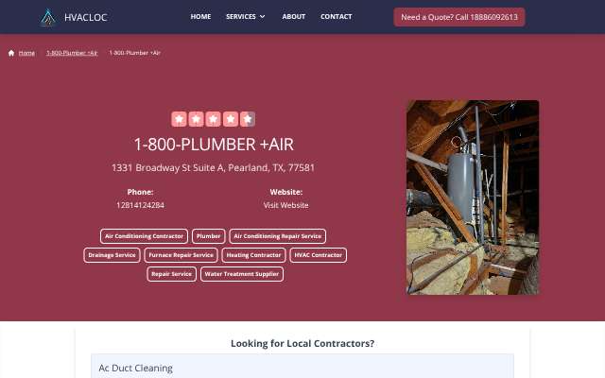Image resolution: width=605 pixels, height=378 pixels.
Task: Click the HVACLOC brand name
Action: [x=86, y=17]
